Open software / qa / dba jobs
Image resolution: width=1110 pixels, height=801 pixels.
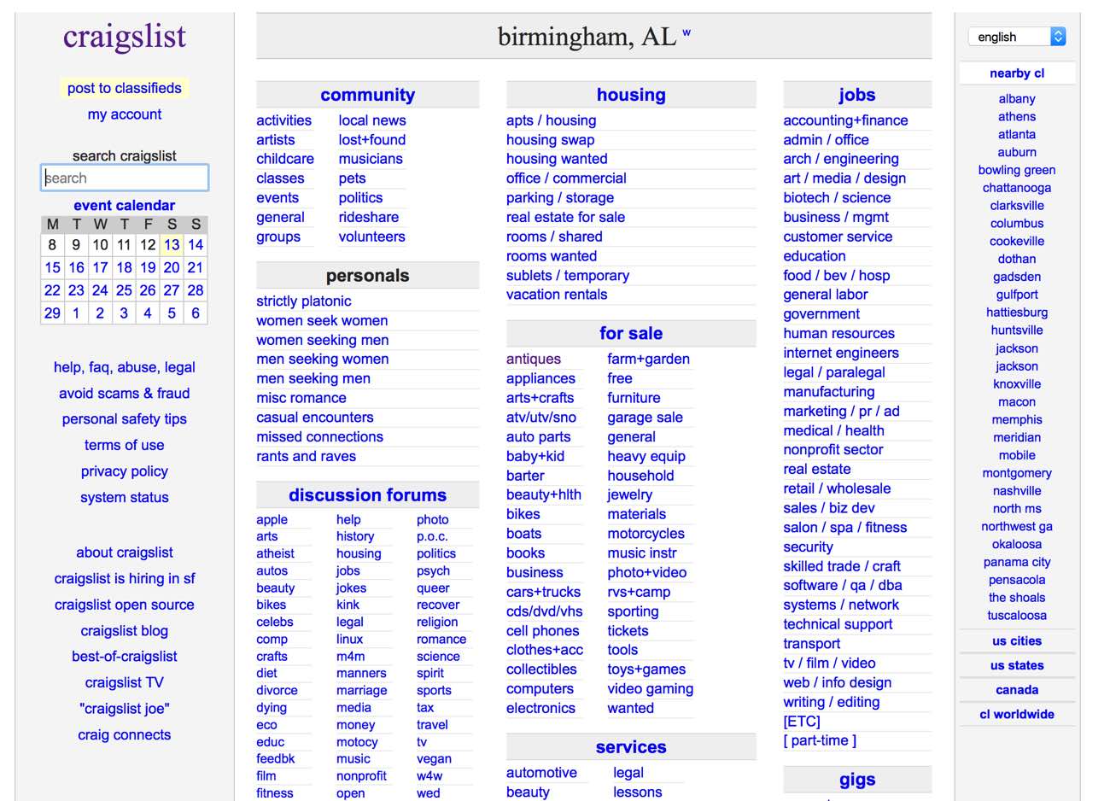pyautogui.click(x=843, y=586)
